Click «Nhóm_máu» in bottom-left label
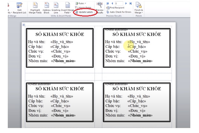This screenshot has width=199, height=133. click(x=63, y=115)
